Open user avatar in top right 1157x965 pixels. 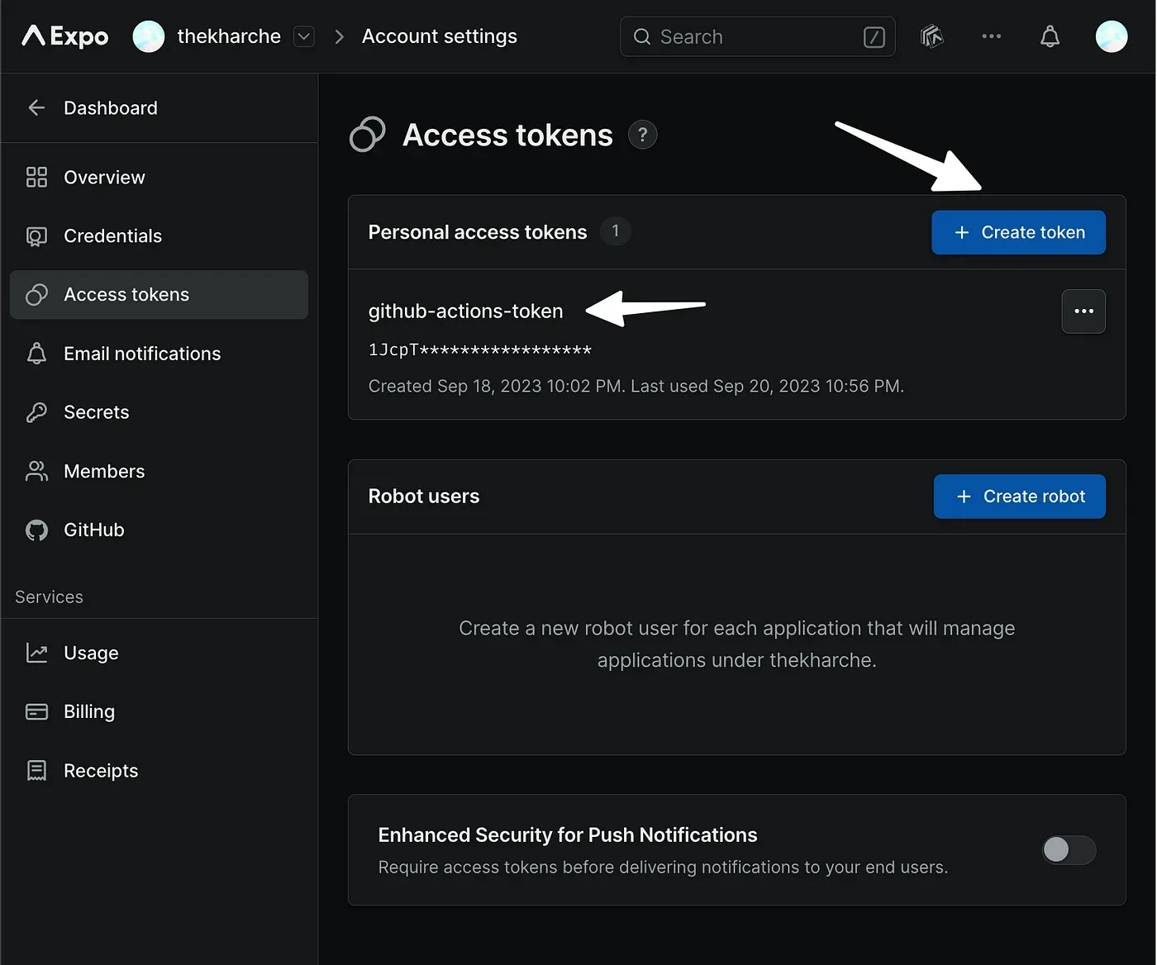[x=1111, y=36]
